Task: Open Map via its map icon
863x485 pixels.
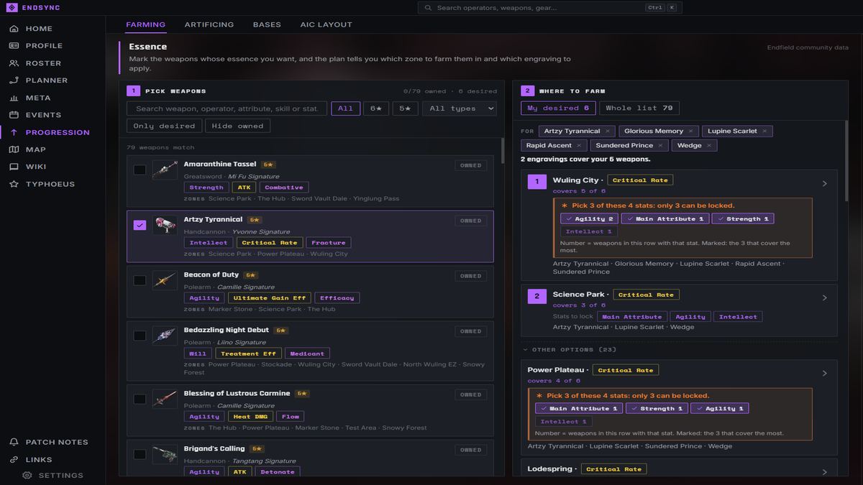Action: tap(14, 149)
